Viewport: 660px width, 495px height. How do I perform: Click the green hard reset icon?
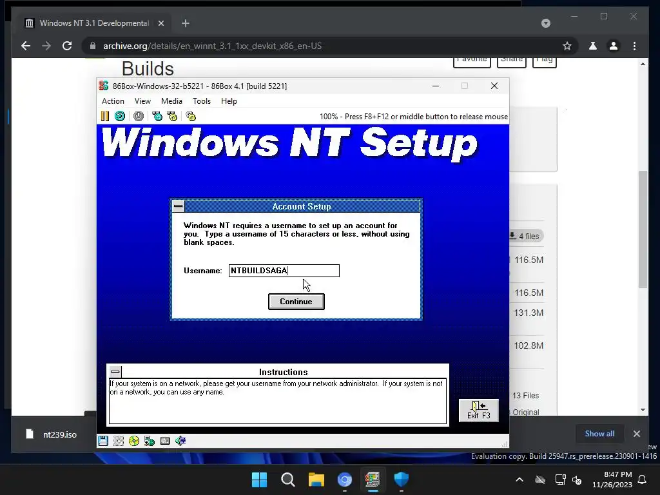[120, 116]
